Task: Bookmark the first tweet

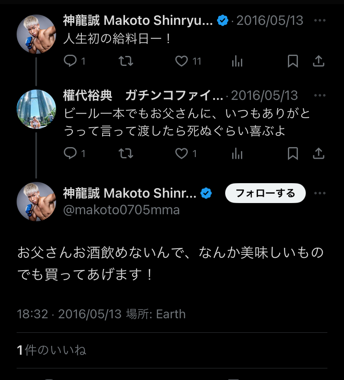Action: [x=293, y=61]
